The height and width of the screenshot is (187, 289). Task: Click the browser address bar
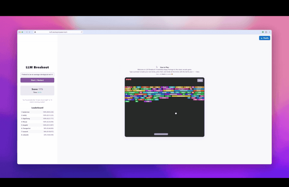click(59, 32)
